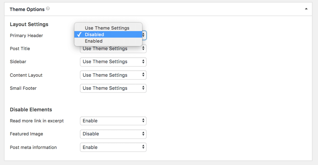Click Read more link select arrows
Image resolution: width=318 pixels, height=165 pixels.
click(x=143, y=121)
